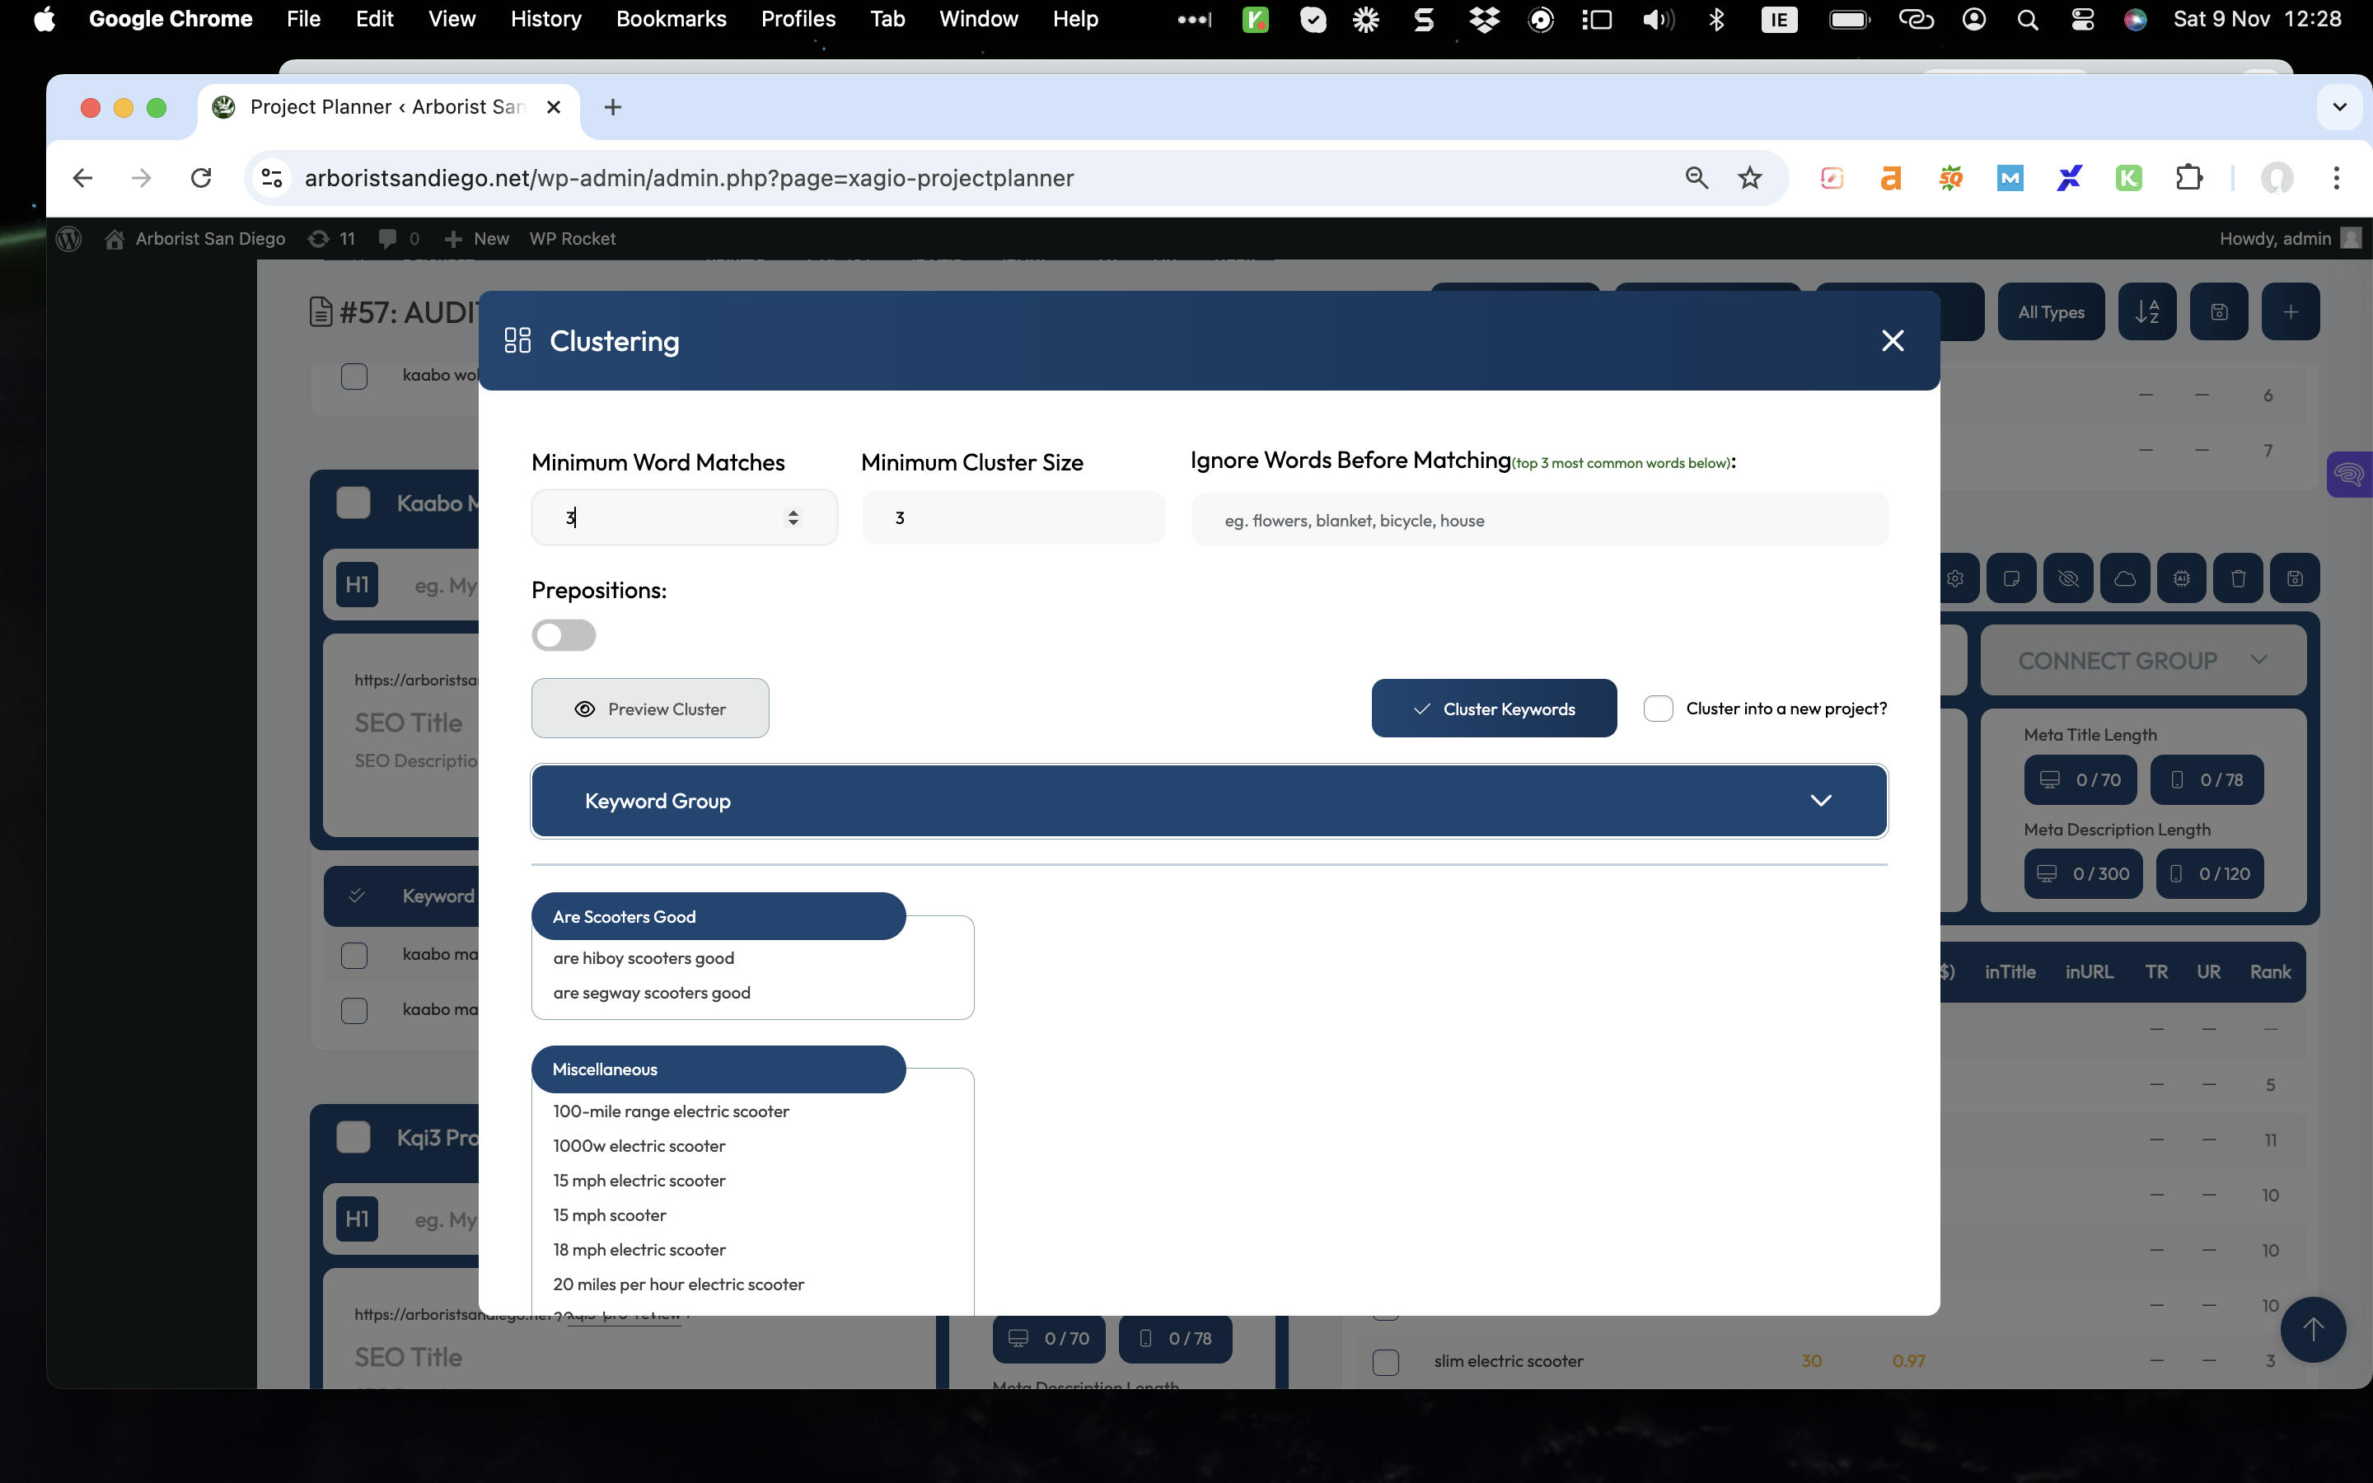The height and width of the screenshot is (1483, 2373).
Task: Click the AI chip icon in group toolbar
Action: pyautogui.click(x=2181, y=578)
